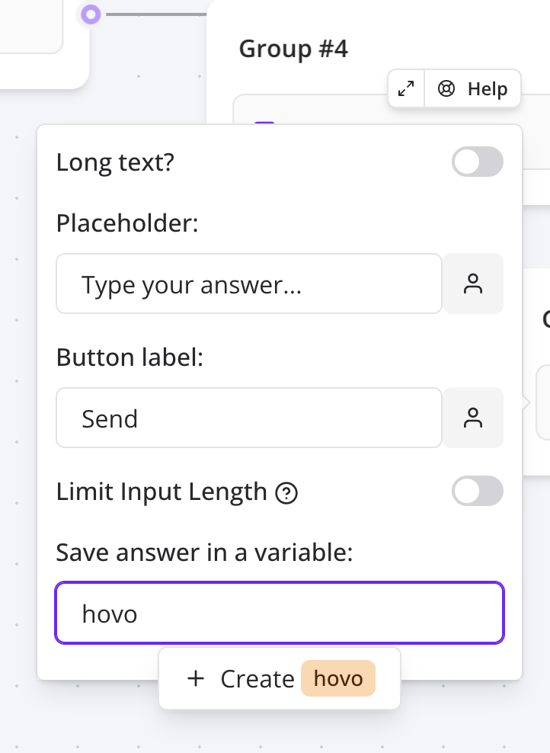This screenshot has width=550, height=753.
Task: Open the Help menu item
Action: [x=488, y=88]
